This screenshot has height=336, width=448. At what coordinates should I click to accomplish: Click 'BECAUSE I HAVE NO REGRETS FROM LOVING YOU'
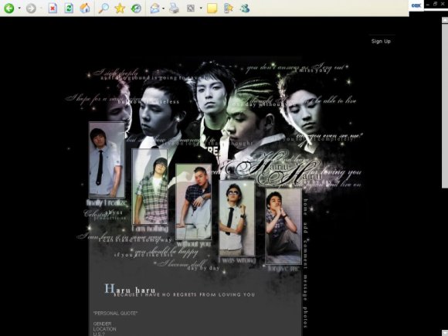pos(185,294)
